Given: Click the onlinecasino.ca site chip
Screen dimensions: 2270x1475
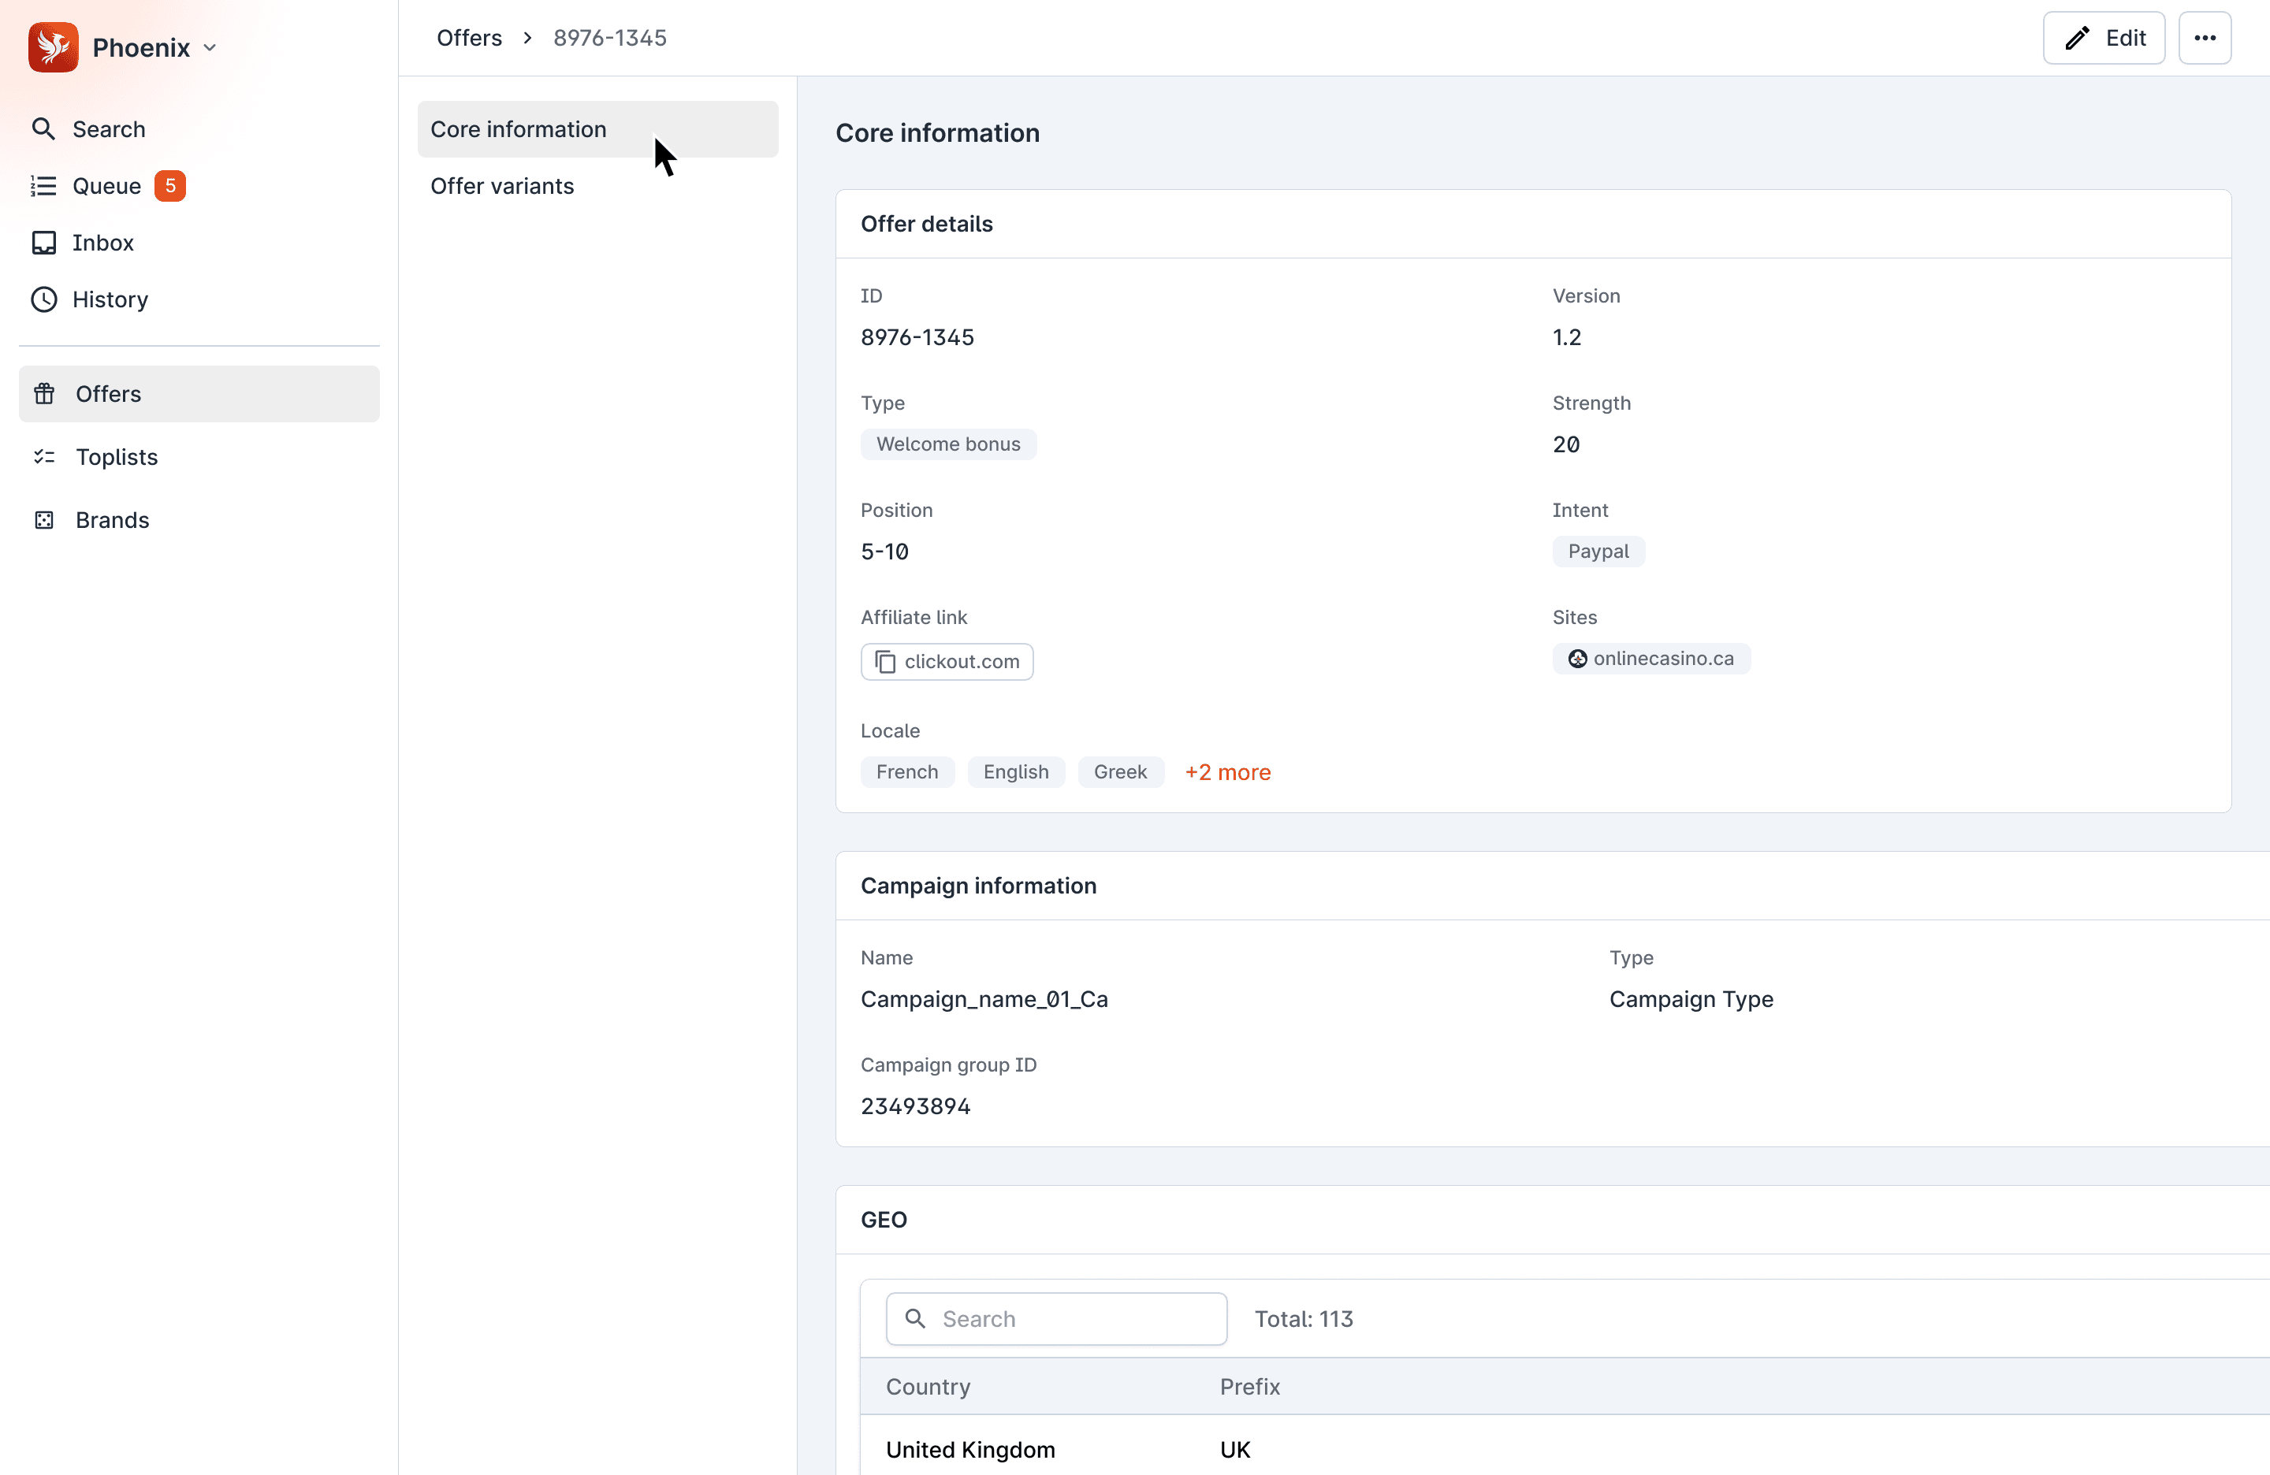Looking at the screenshot, I should pyautogui.click(x=1651, y=659).
